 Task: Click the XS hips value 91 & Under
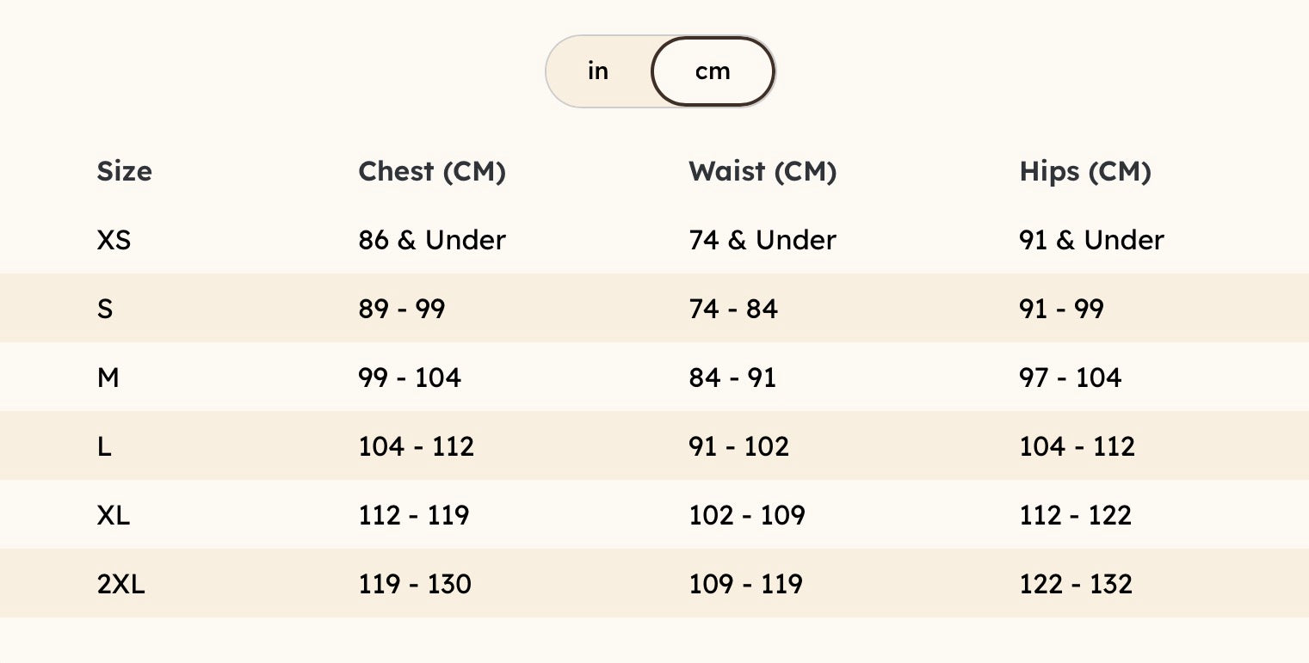coord(1091,240)
